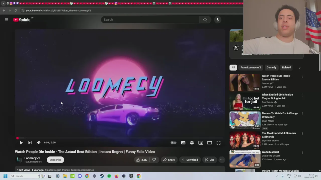Like the video with 2.8K likes
The width and height of the screenshot is (321, 180).
142,160
